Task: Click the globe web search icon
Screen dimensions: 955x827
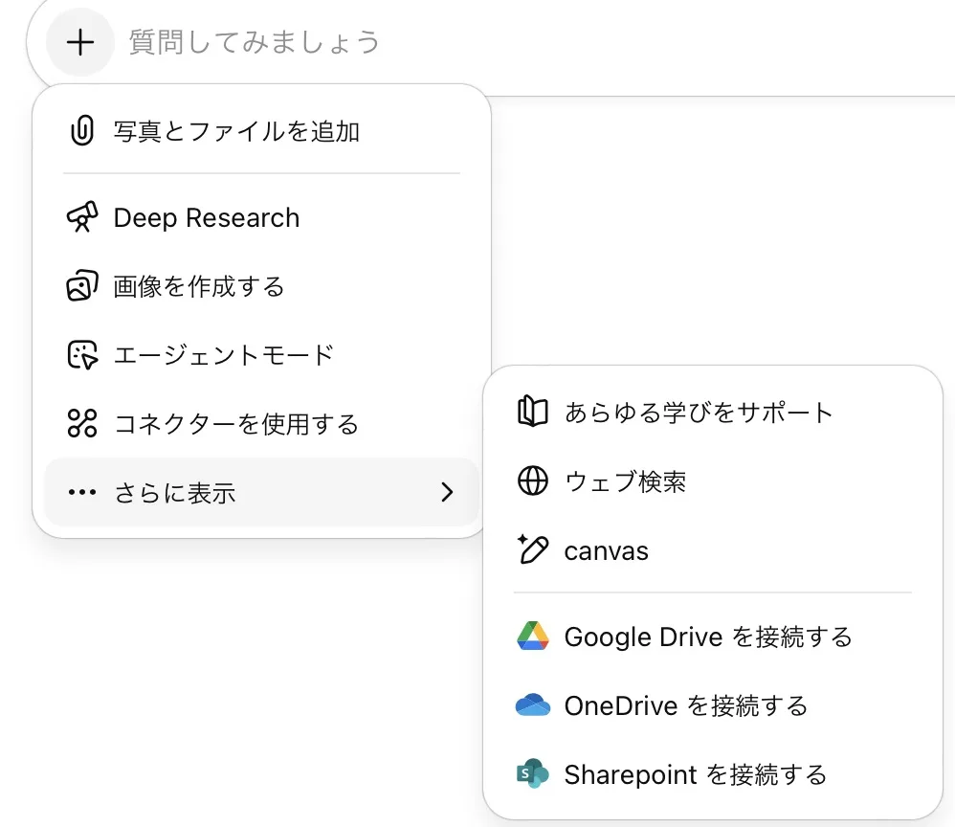Action: tap(532, 481)
